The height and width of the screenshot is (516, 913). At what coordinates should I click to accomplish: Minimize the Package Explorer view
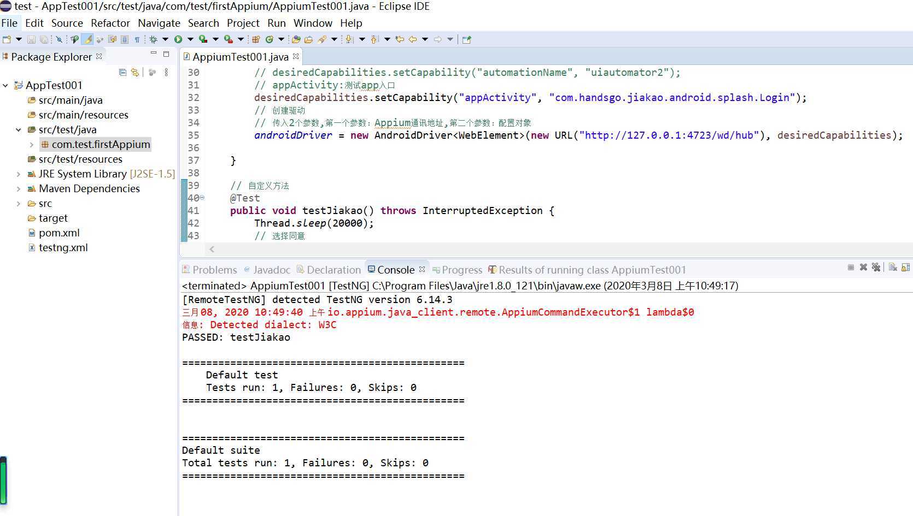tap(154, 54)
